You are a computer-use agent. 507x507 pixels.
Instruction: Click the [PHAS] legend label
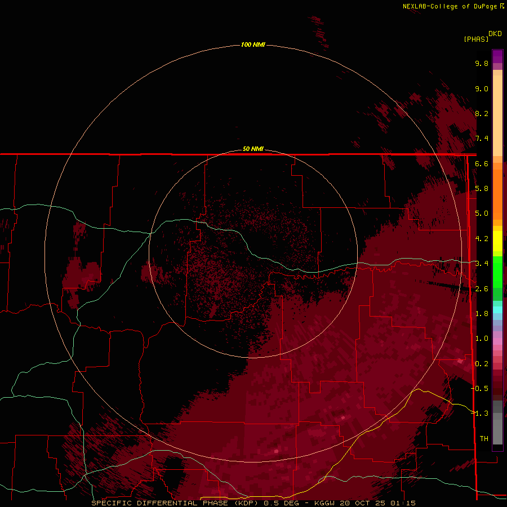[x=476, y=39]
